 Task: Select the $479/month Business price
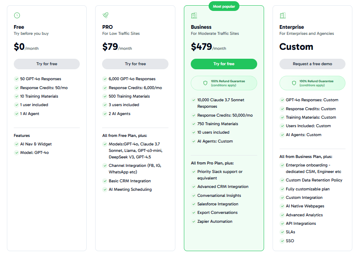tap(208, 47)
